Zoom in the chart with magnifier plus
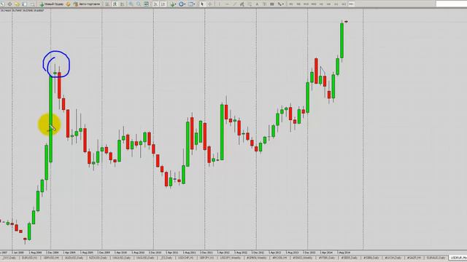This screenshot has height=262, width=467. click(x=131, y=4)
